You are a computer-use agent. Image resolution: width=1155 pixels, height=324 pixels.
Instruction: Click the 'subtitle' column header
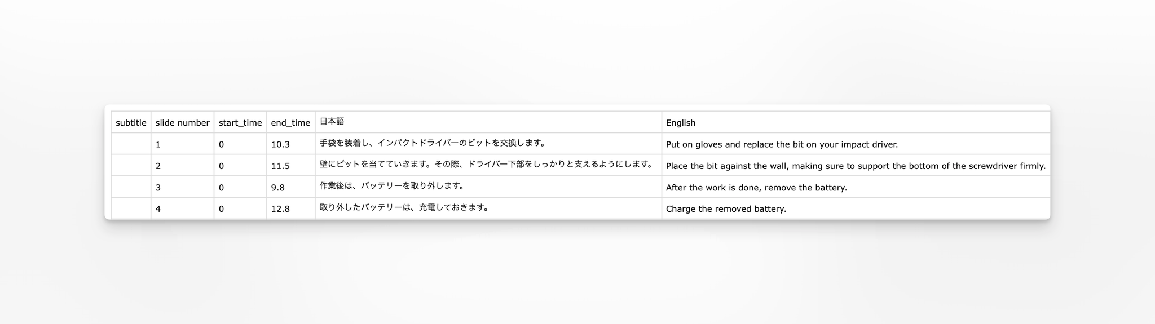(x=131, y=123)
